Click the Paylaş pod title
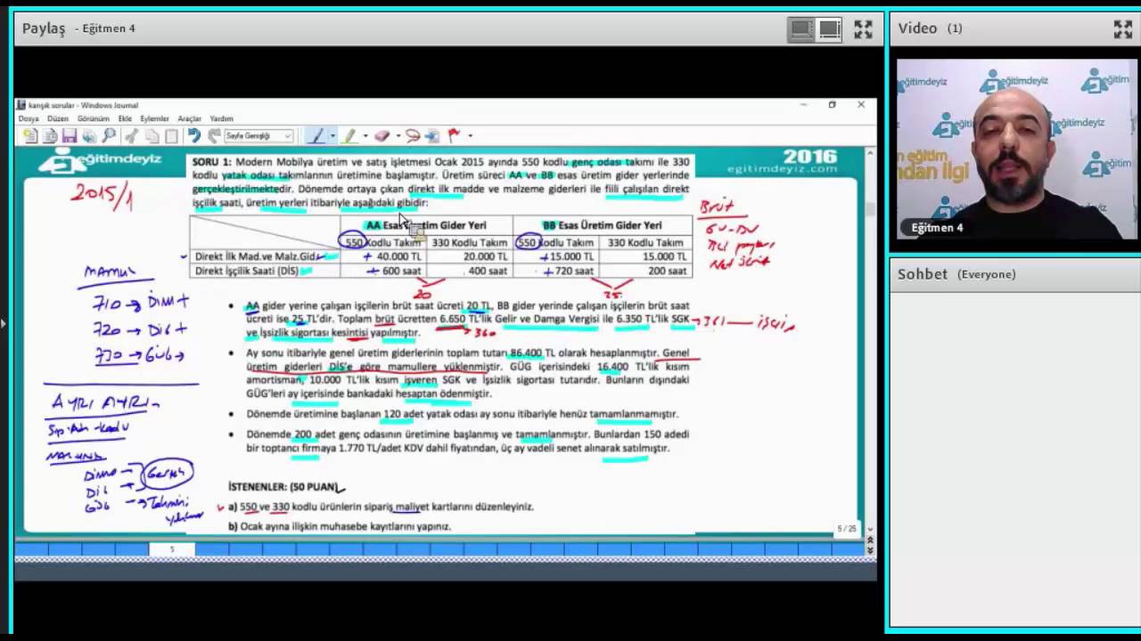Viewport: 1141px width, 641px height. click(x=44, y=28)
